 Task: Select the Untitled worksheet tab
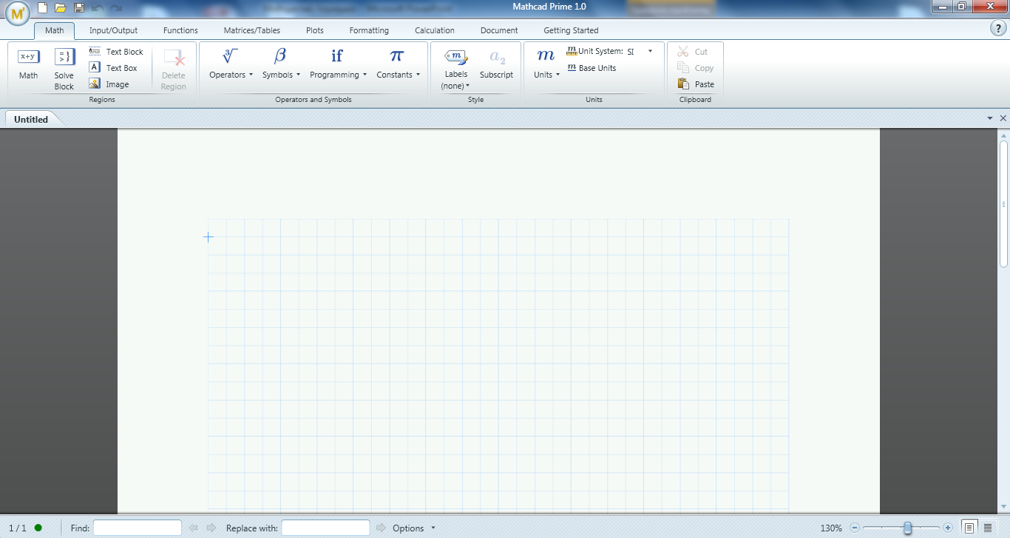[31, 119]
